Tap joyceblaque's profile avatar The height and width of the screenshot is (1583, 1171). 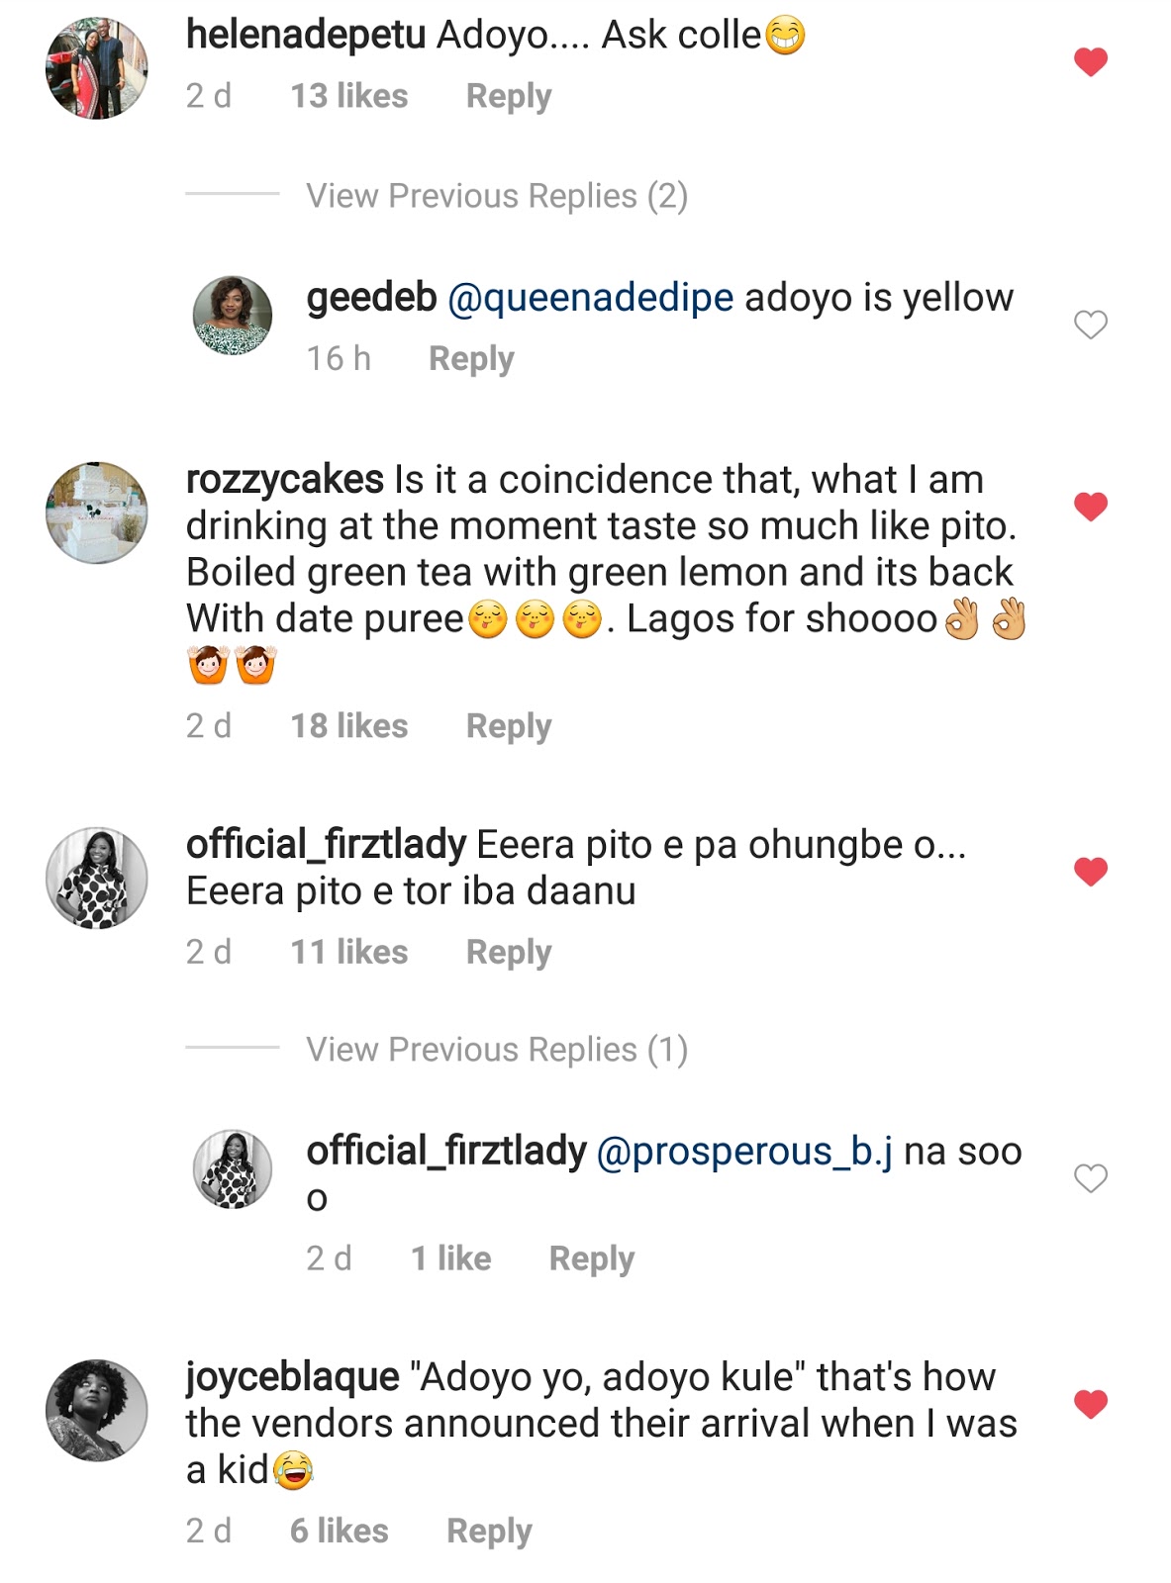coord(97,1410)
